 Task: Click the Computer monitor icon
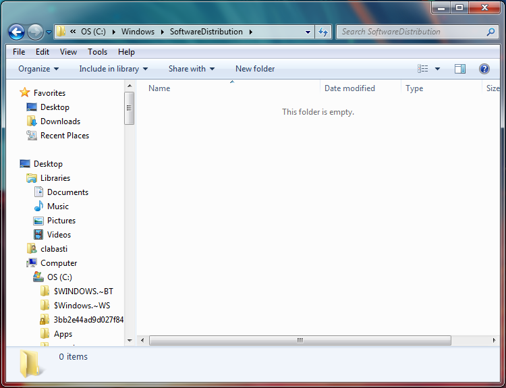(32, 263)
